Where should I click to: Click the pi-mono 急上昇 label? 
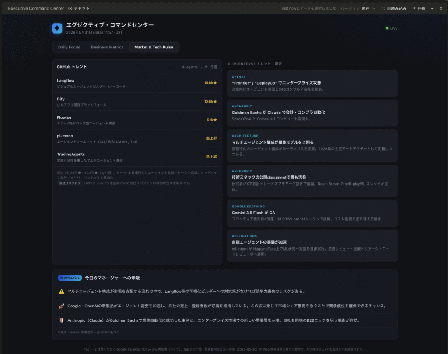211,138
